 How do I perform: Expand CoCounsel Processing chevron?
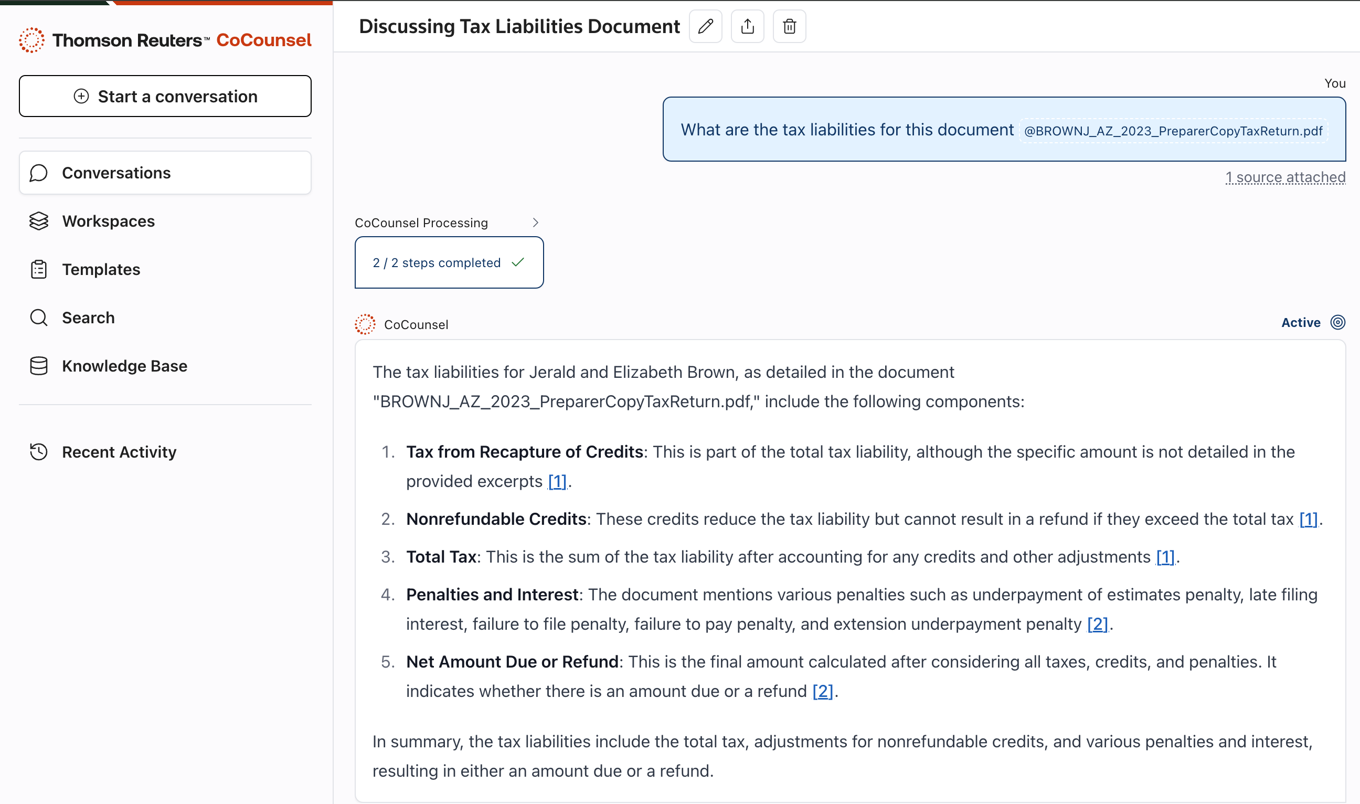click(535, 223)
